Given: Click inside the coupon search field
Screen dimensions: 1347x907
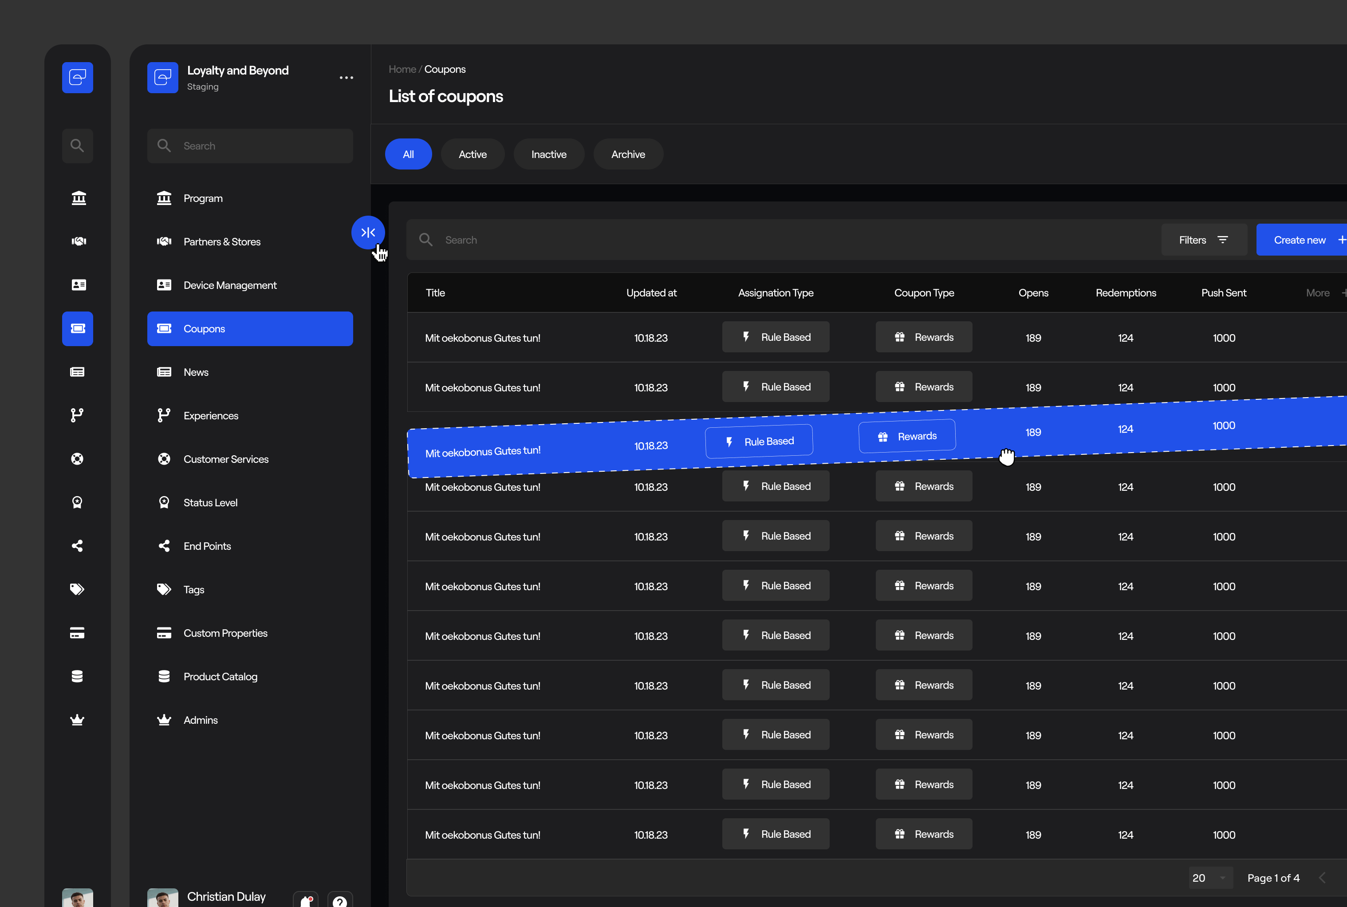Looking at the screenshot, I should [520, 240].
